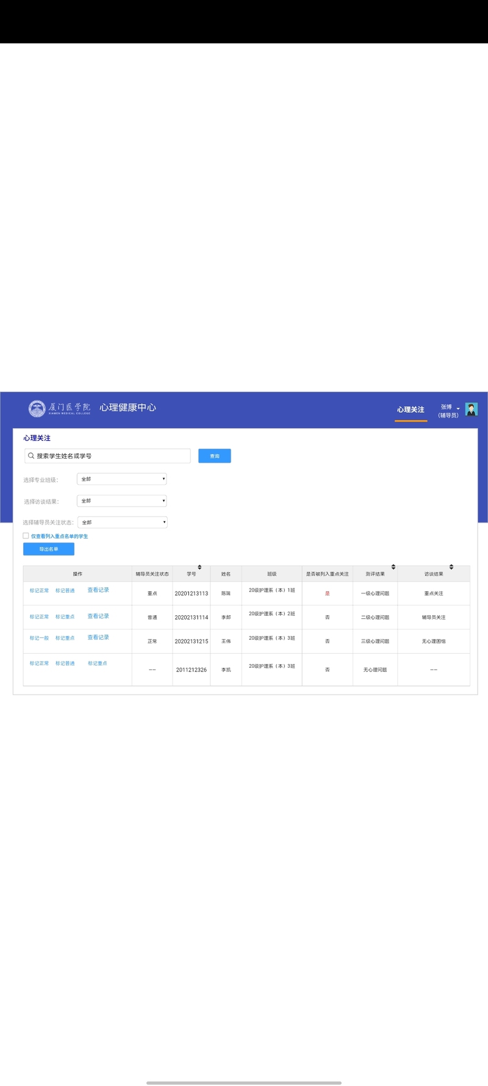Open the 选择辅导员关注状态 dropdown
488x1086 pixels.
122,522
